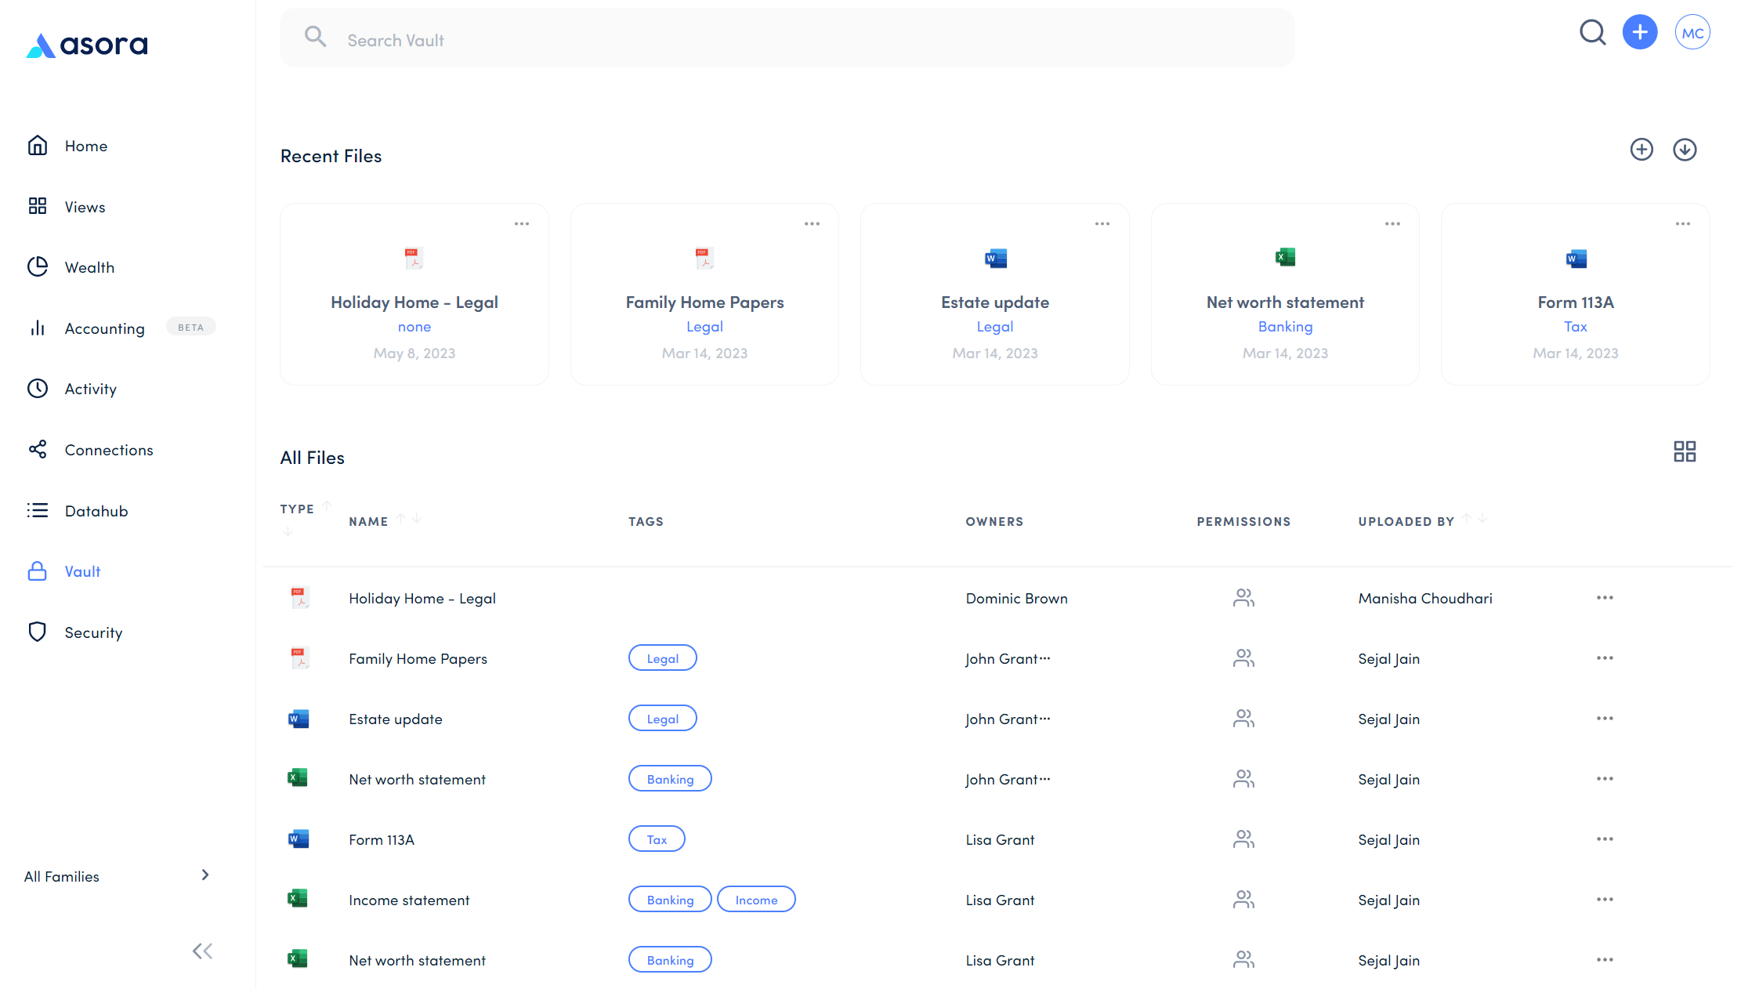Click the download icon in Recent Files
Viewport: 1741px width, 989px height.
point(1685,150)
